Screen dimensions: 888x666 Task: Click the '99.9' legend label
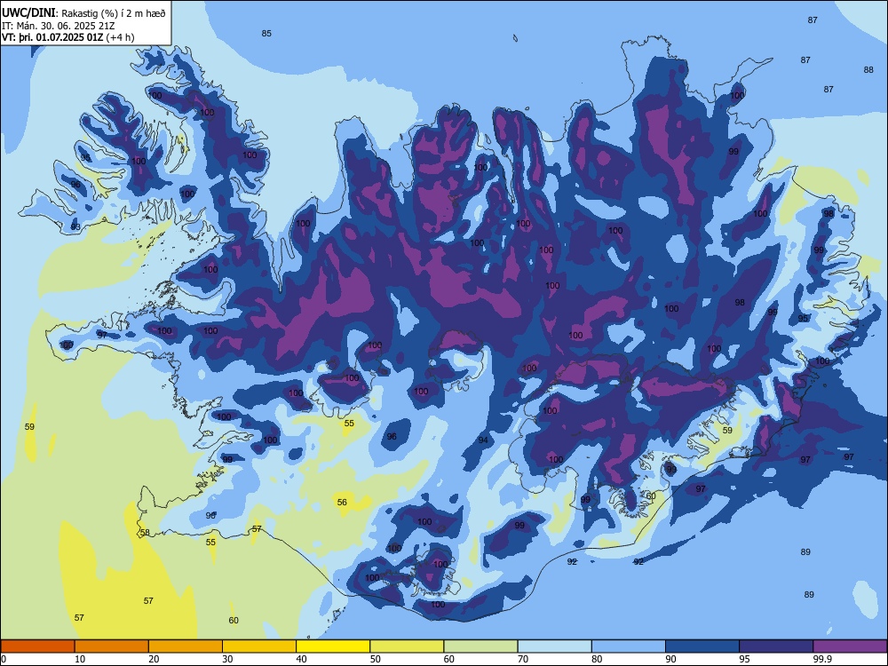pyautogui.click(x=822, y=659)
